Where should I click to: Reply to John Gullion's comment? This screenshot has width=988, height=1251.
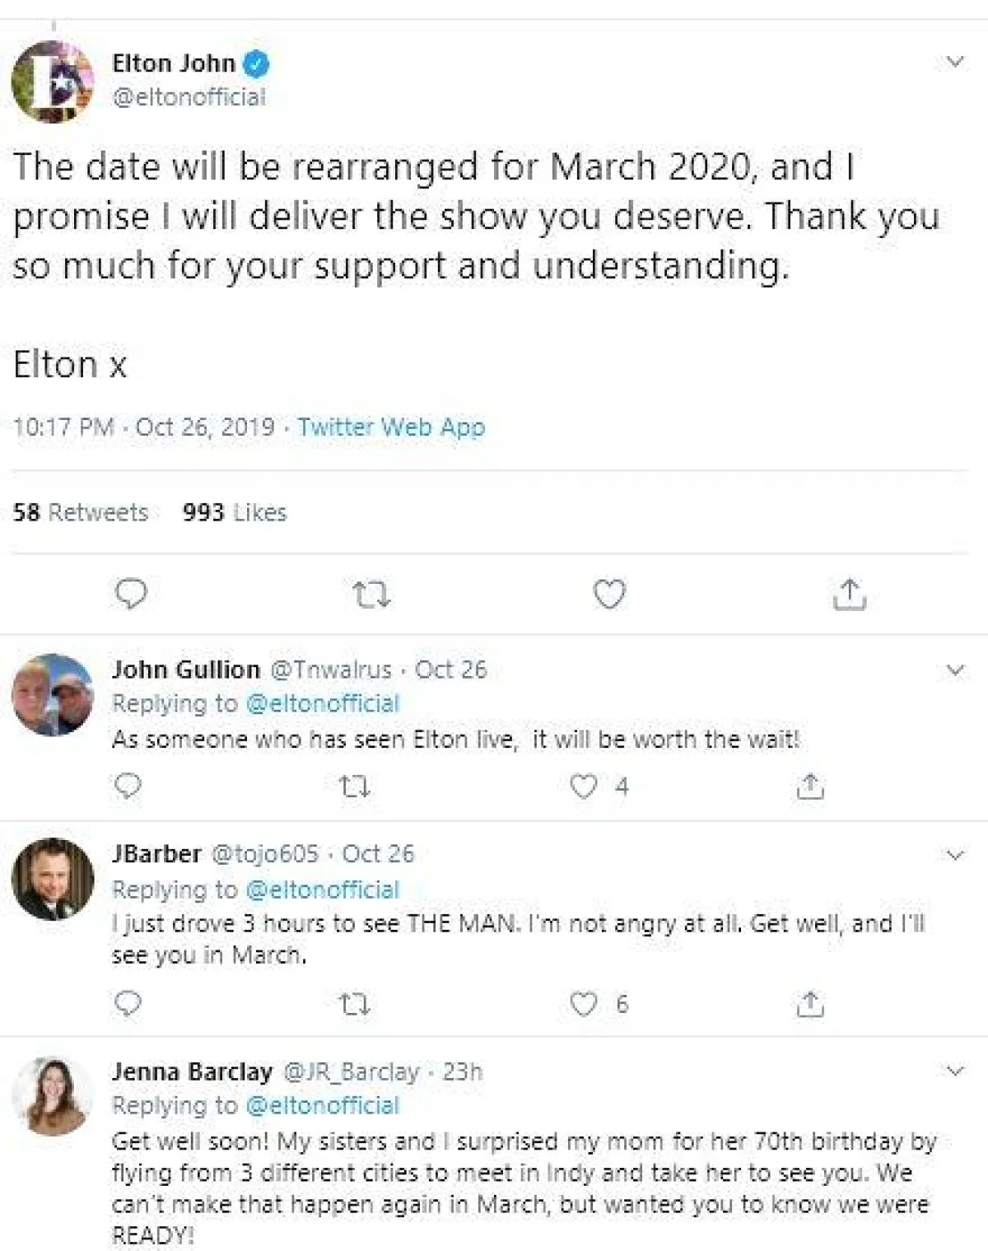click(x=128, y=787)
